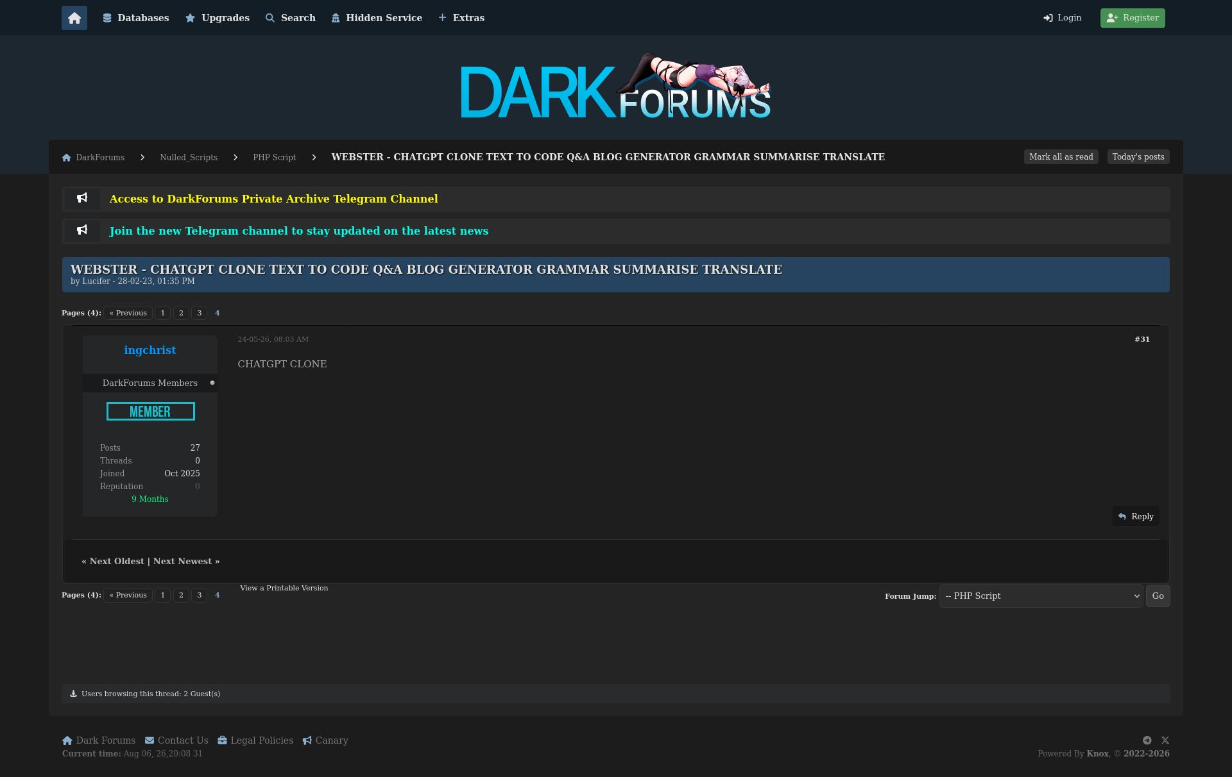Open Dark Forums footer link
This screenshot has width=1232, height=777.
click(99, 740)
